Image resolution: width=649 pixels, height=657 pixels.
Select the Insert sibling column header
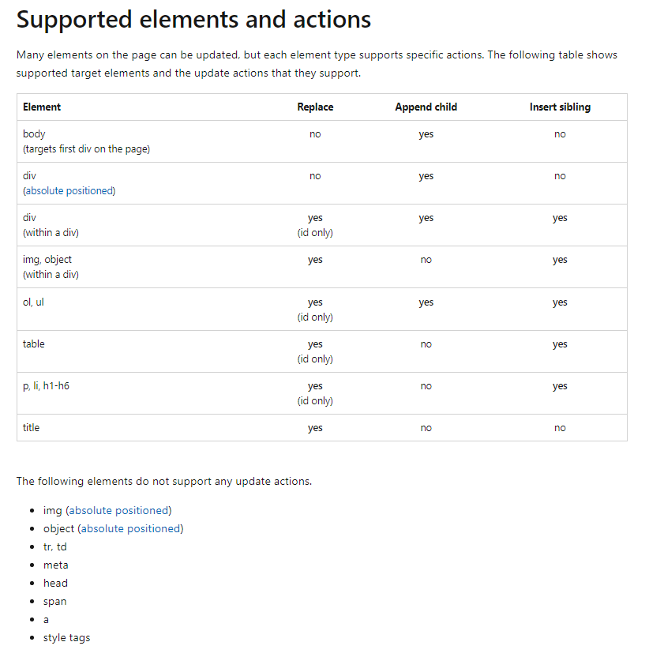pos(560,107)
